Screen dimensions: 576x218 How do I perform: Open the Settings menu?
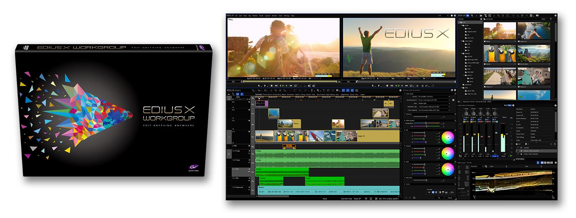pyautogui.click(x=286, y=16)
